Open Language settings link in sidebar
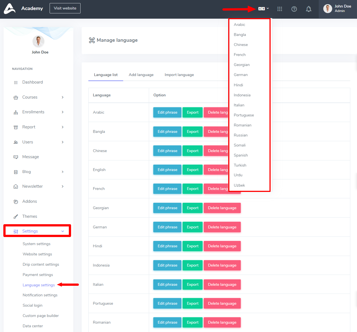357x332 pixels. [39, 285]
